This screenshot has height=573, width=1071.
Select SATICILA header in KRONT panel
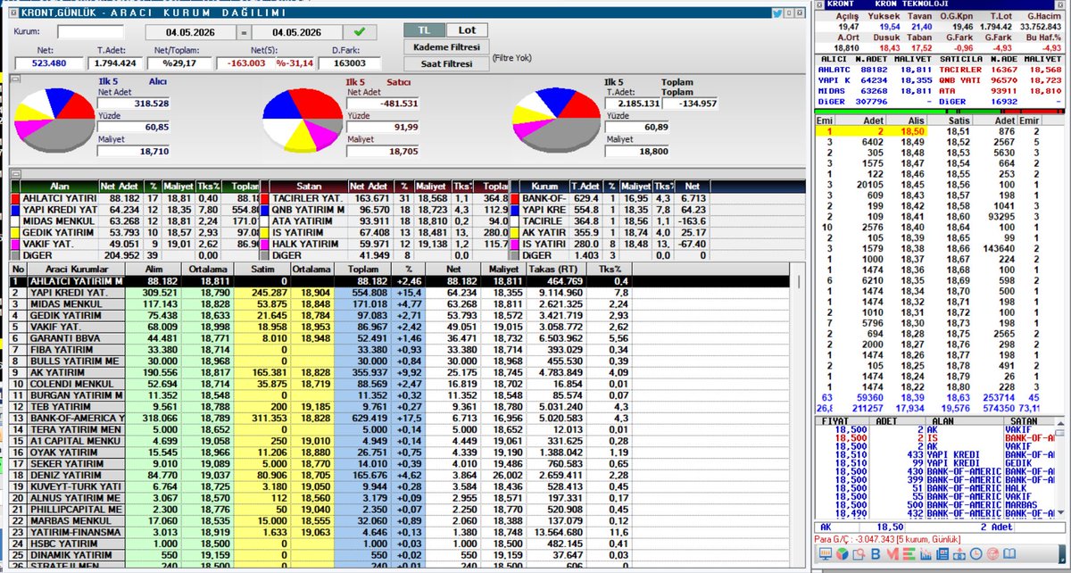[x=961, y=59]
